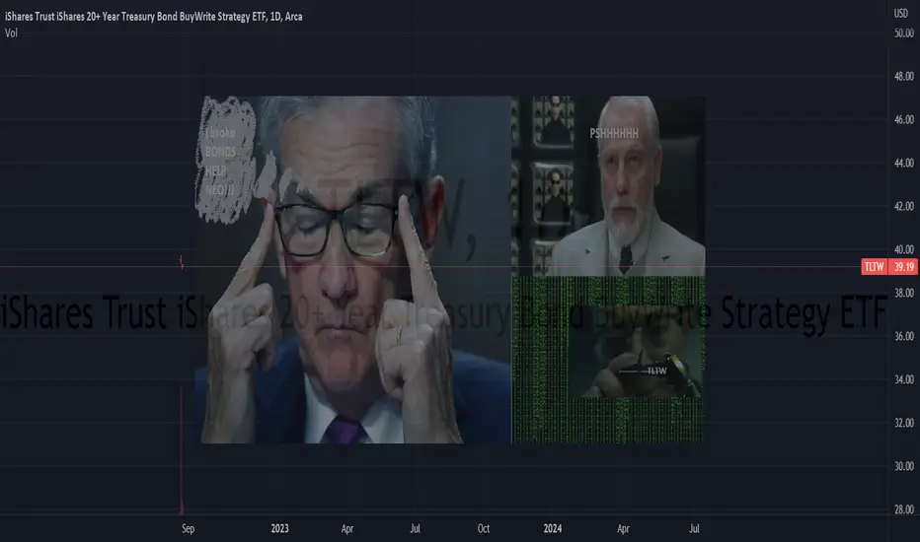Screen dimensions: 920x542
Task: Click the 'I broke BONDS HELP NEO' annotation
Action: pos(220,162)
